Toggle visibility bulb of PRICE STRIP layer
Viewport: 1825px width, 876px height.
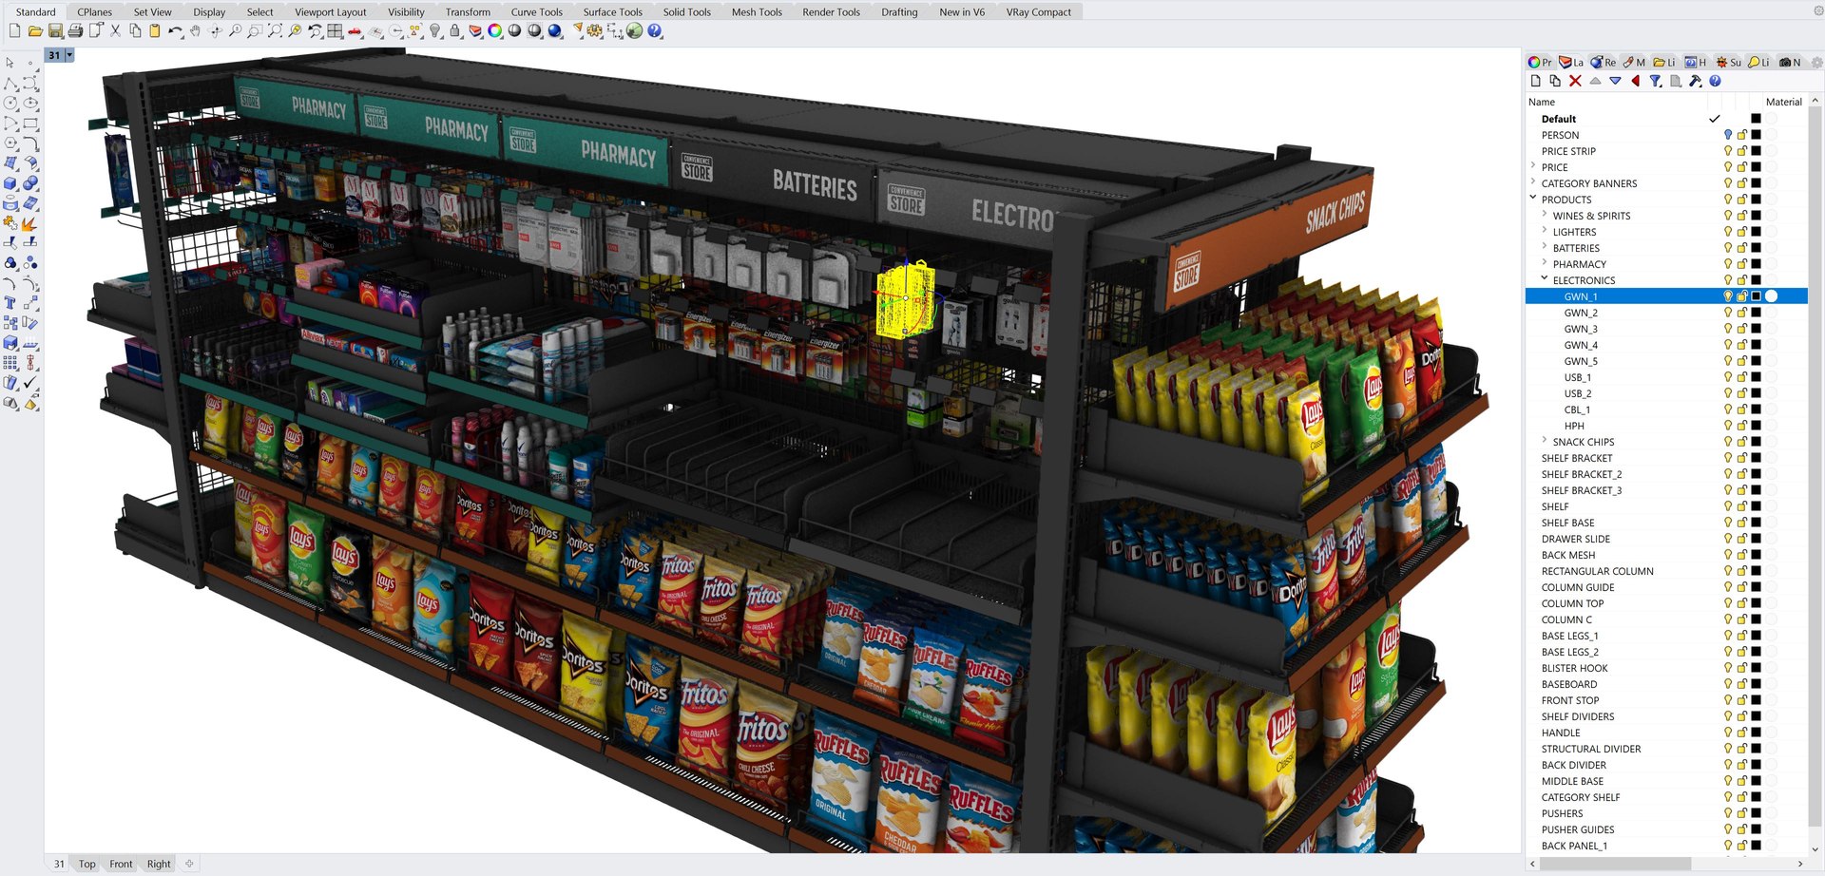point(1728,151)
